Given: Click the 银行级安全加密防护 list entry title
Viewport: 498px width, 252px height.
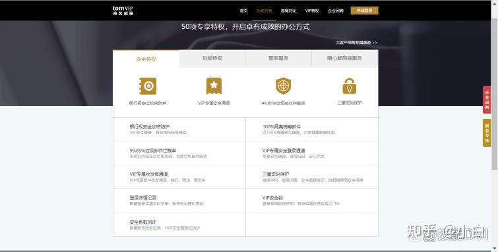Looking at the screenshot, I should point(149,126).
